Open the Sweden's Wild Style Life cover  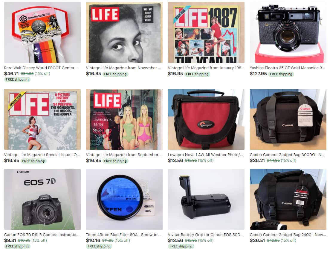[x=124, y=120]
